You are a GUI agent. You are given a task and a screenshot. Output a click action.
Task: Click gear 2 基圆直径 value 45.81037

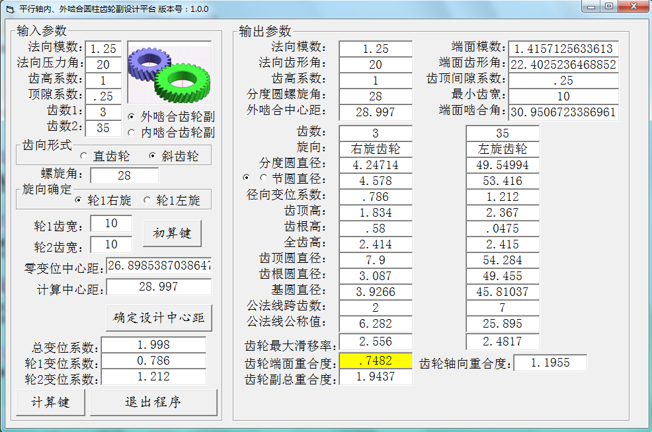[x=503, y=291]
